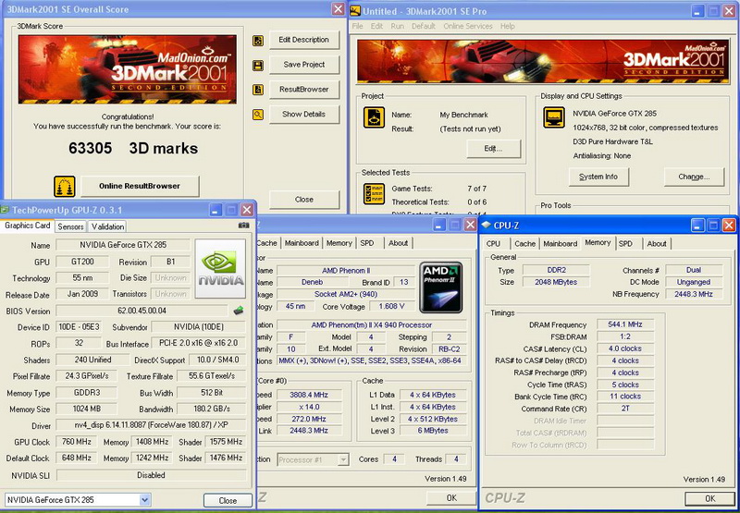
Task: Click the GPU-Z title bar icon
Action: point(5,210)
